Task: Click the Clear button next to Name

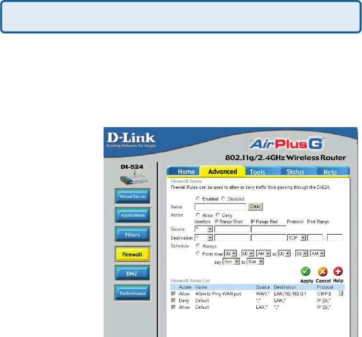Action: click(255, 207)
